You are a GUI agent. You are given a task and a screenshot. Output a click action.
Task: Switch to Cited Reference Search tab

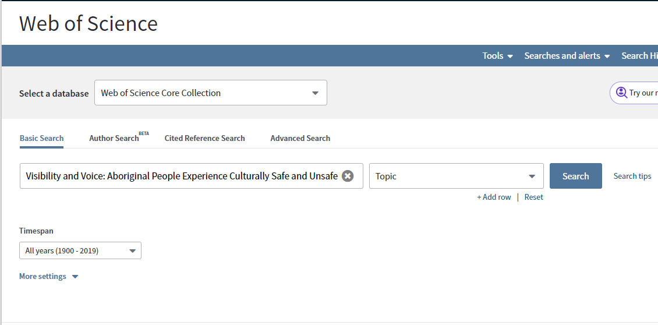click(x=204, y=138)
